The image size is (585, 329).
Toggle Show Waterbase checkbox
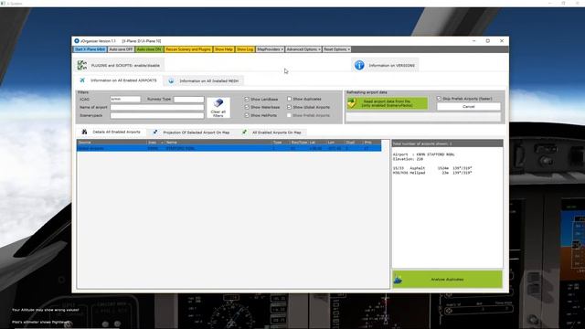click(247, 107)
